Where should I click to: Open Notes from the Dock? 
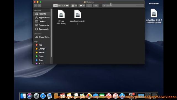pyautogui.click(x=69, y=96)
